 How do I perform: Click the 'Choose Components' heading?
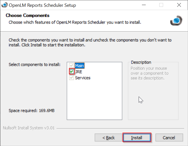(x=27, y=16)
